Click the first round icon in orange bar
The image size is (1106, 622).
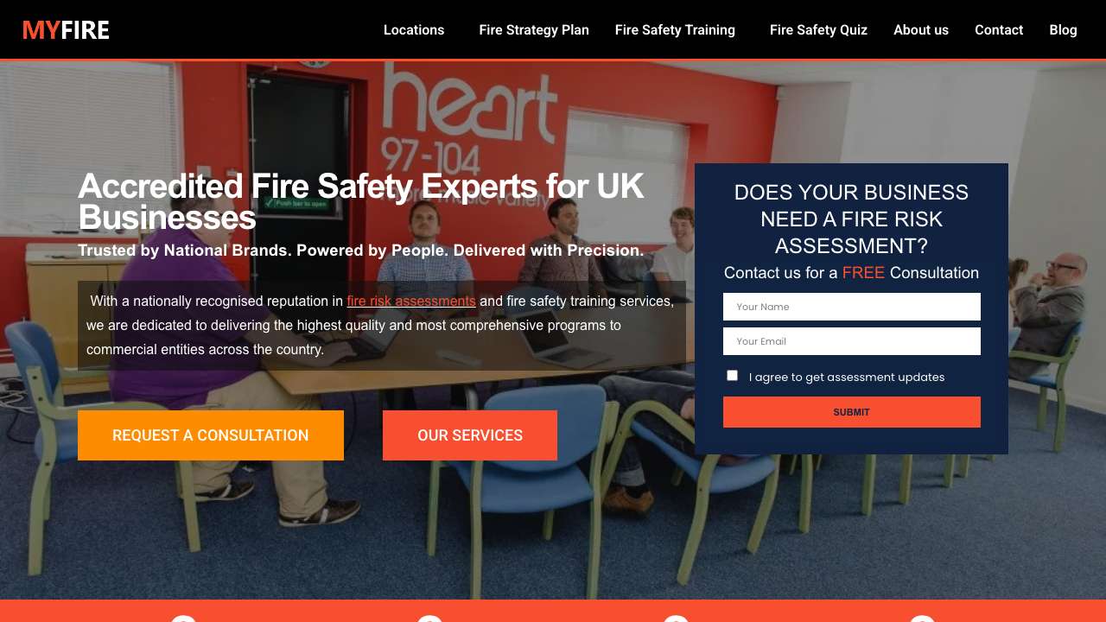[183, 619]
